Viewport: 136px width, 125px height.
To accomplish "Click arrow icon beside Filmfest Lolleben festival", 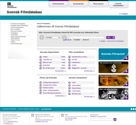I will click(x=40, y=88).
